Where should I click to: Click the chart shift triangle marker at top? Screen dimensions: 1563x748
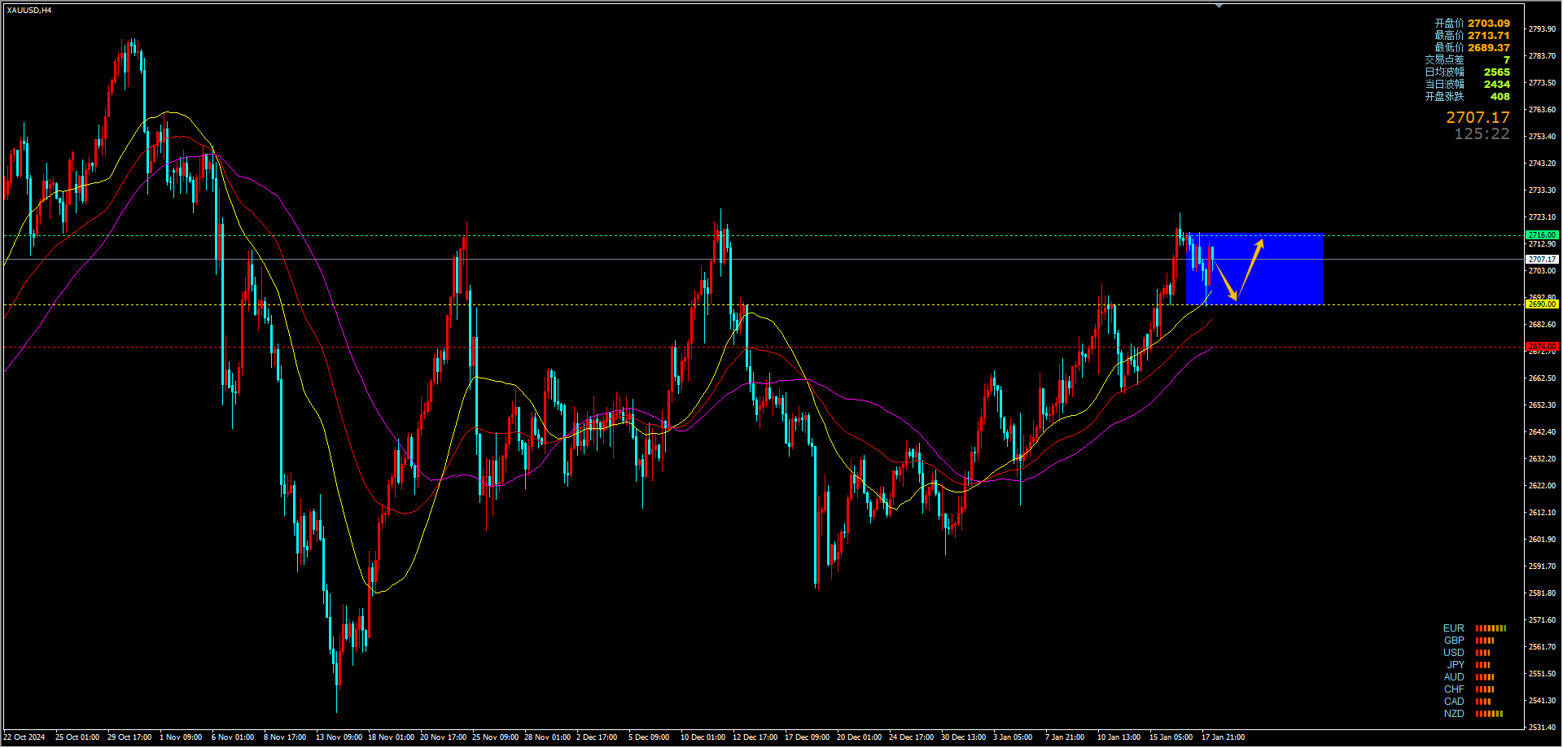tap(1219, 6)
